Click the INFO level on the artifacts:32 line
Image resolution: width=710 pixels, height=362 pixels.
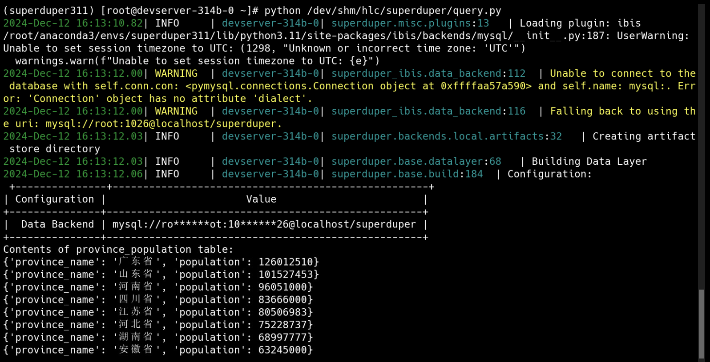pos(167,136)
